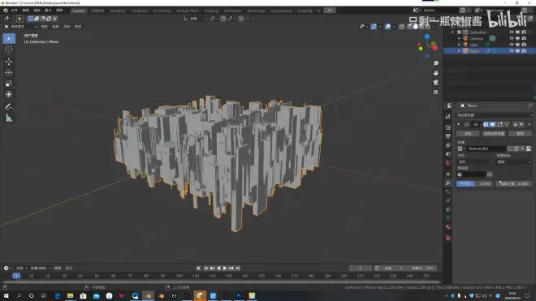This screenshot has height=301, width=536.
Task: Hide the Light object with eye icon
Action: (x=512, y=45)
